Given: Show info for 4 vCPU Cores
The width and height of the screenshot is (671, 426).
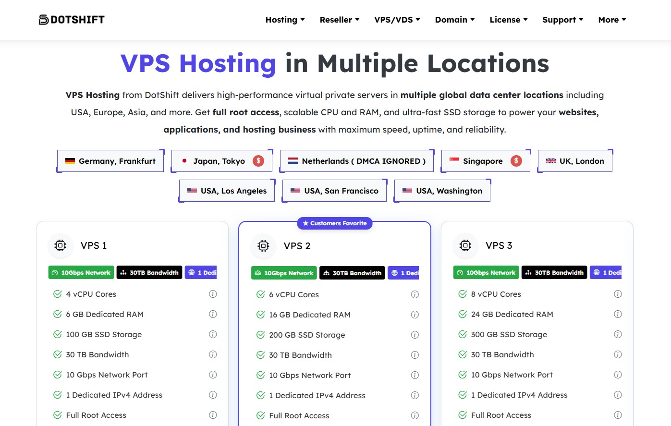Looking at the screenshot, I should [213, 294].
